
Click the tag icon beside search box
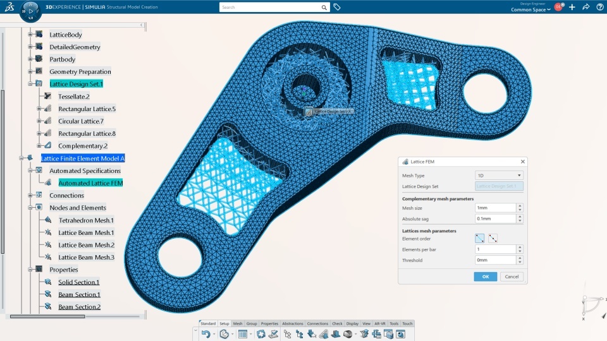[337, 7]
